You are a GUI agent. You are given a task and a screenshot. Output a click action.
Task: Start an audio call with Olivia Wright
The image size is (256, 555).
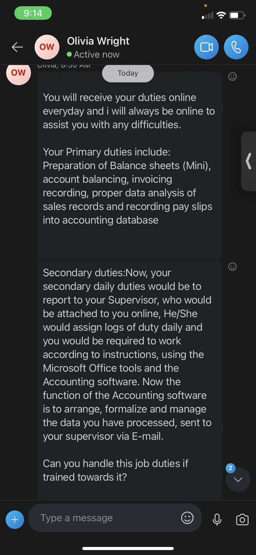236,47
